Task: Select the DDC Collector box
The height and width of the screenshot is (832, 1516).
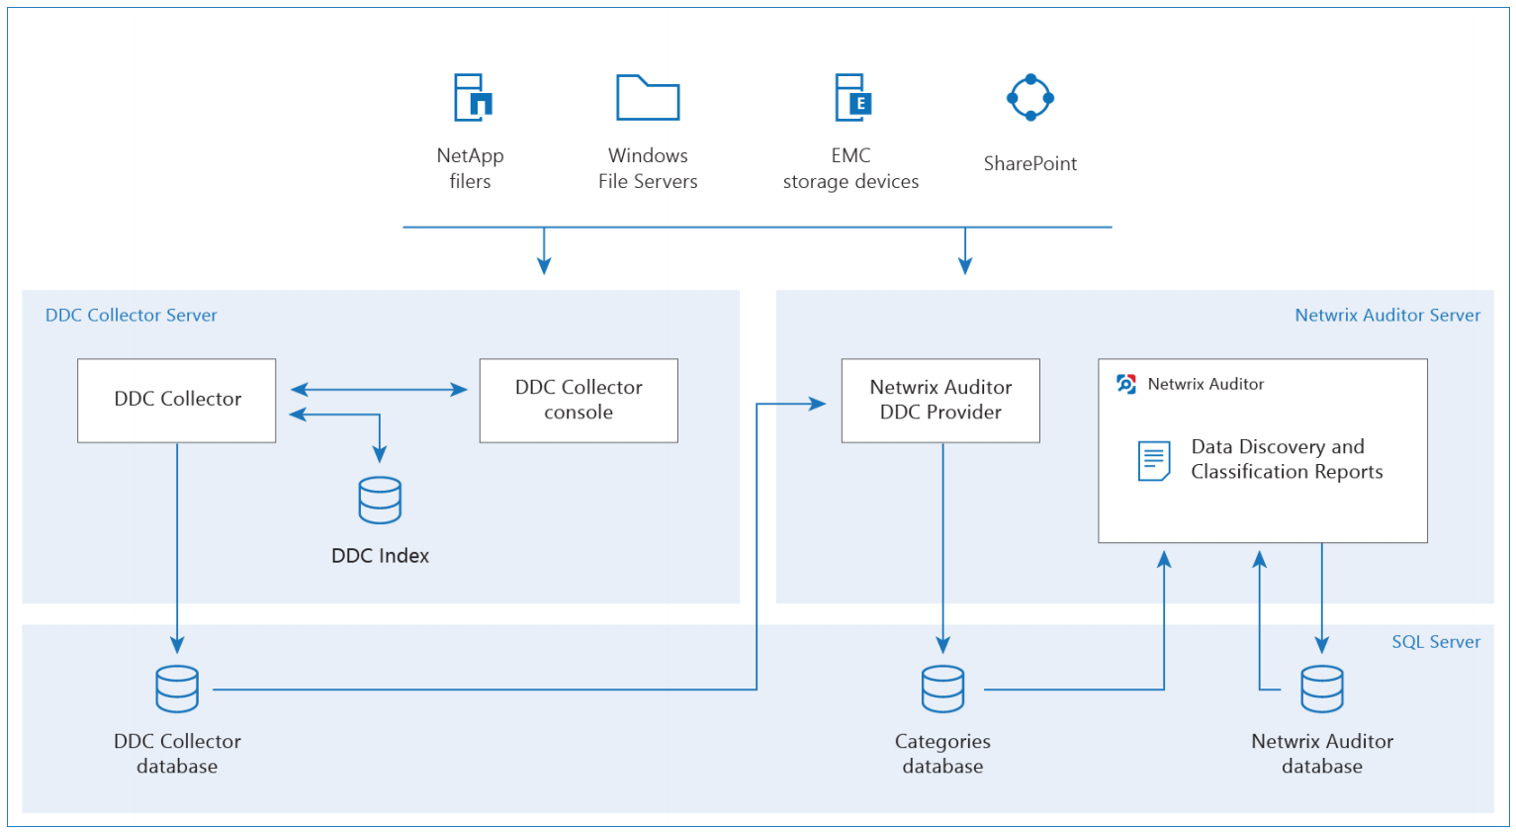Action: pyautogui.click(x=177, y=400)
